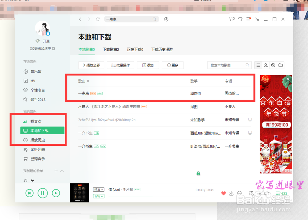Open the VIP center
Viewport: 308px width, 220px height.
(x=232, y=19)
